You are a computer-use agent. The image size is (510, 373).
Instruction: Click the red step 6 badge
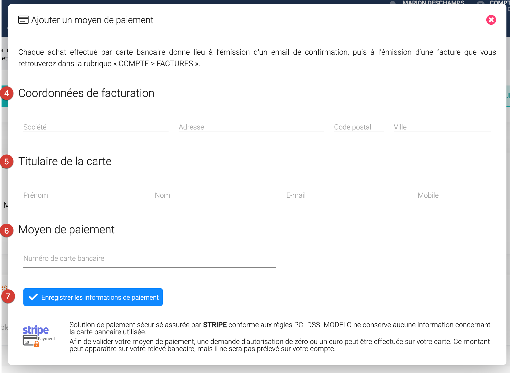[x=7, y=231]
